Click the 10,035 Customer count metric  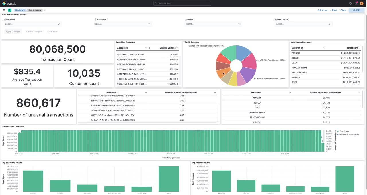[x=84, y=73]
